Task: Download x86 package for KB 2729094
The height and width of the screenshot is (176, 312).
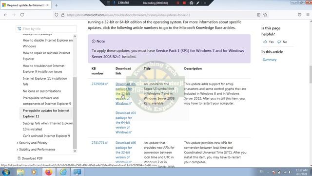Action: click(125, 93)
